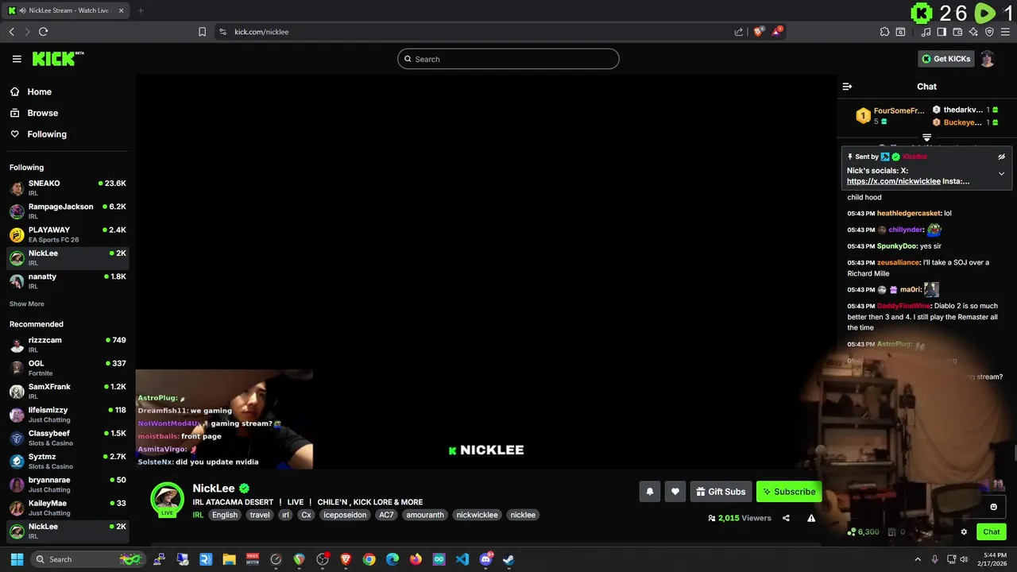
Task: Expand the gift leaderboard handle
Action: (x=926, y=138)
